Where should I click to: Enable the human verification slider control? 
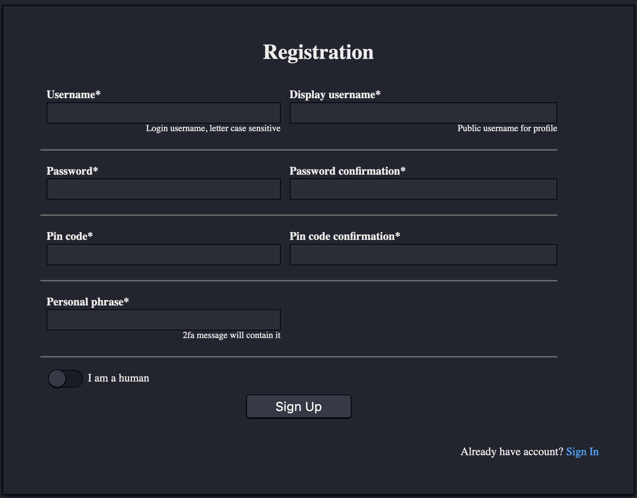pyautogui.click(x=65, y=378)
